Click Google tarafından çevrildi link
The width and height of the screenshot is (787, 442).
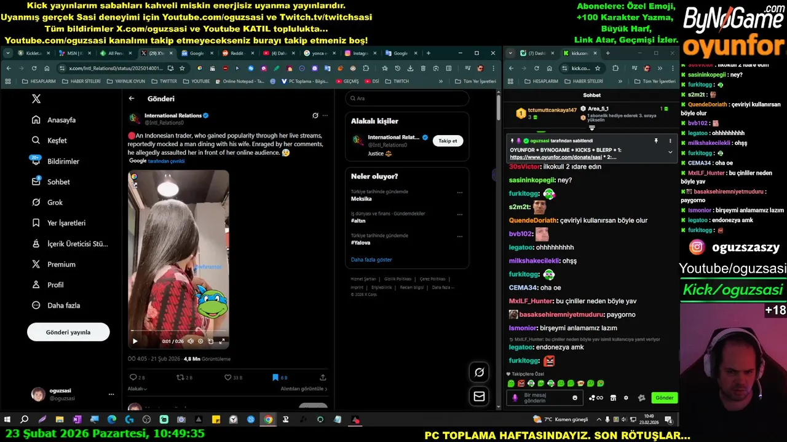point(157,161)
